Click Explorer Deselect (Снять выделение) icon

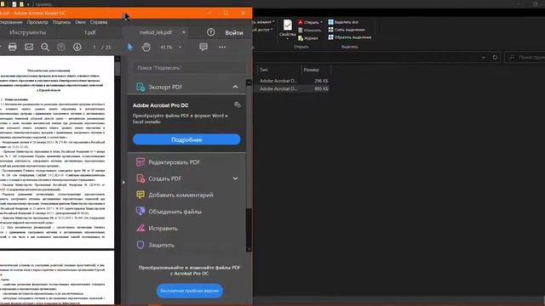331,30
